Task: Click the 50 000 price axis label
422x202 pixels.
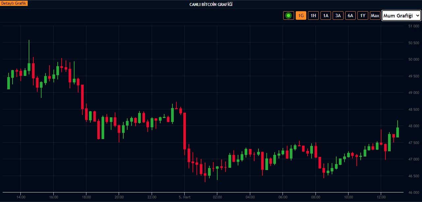Action: (413, 59)
